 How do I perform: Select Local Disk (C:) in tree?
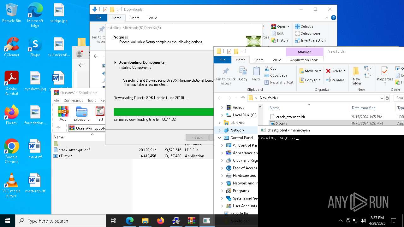[244, 115]
